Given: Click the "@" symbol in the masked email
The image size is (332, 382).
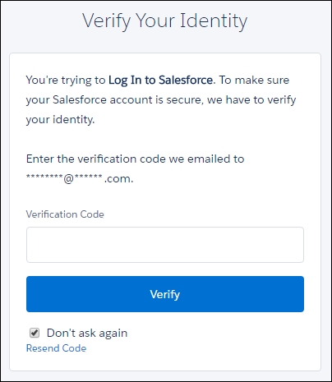Looking at the screenshot, I should pos(68,179).
